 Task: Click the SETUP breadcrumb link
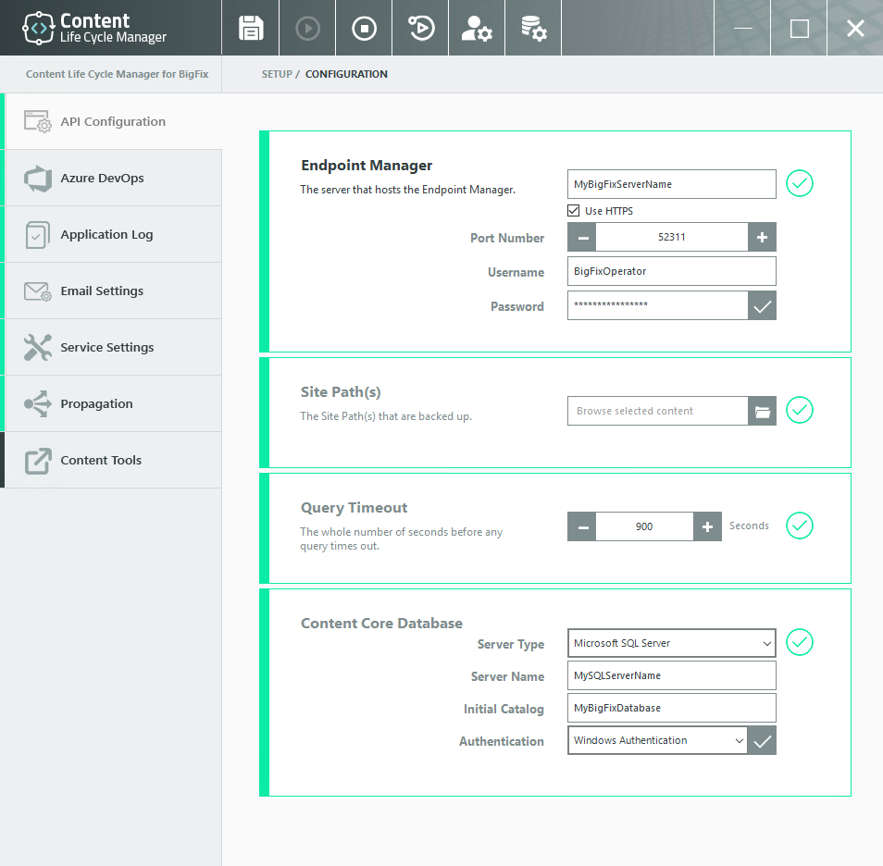pyautogui.click(x=277, y=74)
